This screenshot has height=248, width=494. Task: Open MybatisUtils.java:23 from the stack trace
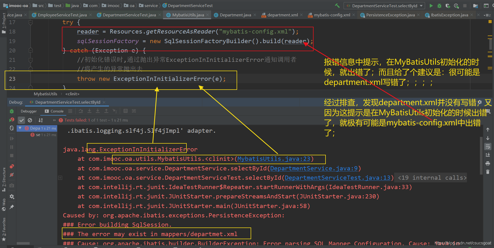tap(273, 159)
